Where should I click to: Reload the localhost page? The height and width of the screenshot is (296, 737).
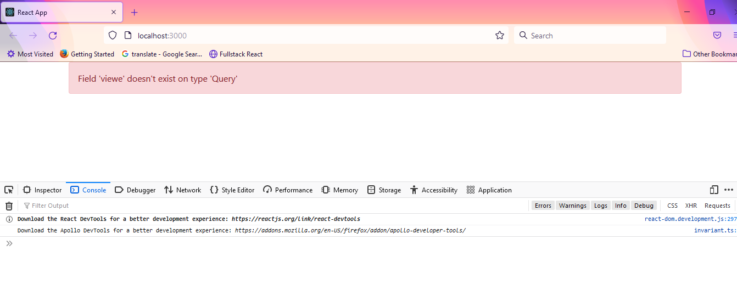tap(53, 36)
